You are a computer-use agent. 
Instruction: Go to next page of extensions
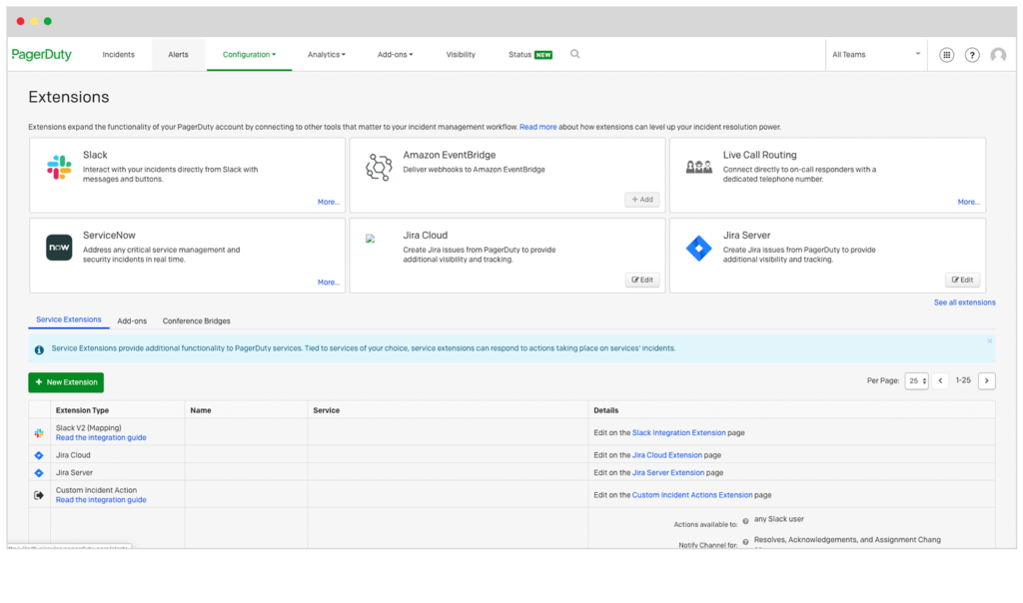pos(986,380)
